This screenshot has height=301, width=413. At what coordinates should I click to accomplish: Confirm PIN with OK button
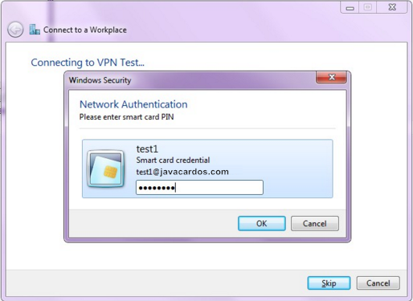pyautogui.click(x=262, y=223)
